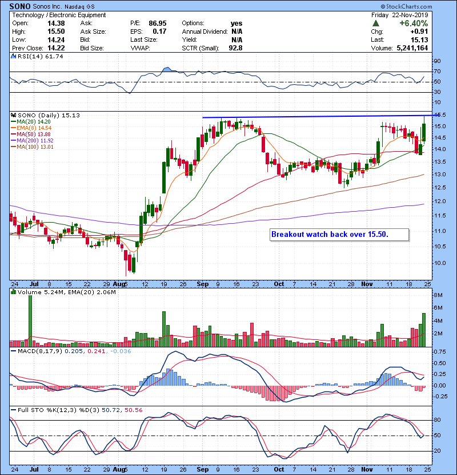Click the Chg +0.91 value

pos(419,31)
